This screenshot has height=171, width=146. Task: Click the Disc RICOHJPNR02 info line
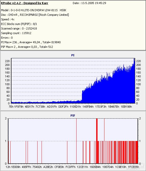click(x=35, y=15)
